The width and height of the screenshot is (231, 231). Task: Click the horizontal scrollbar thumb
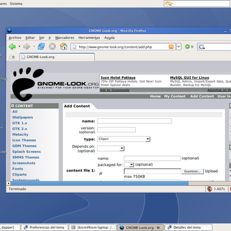tap(99, 183)
